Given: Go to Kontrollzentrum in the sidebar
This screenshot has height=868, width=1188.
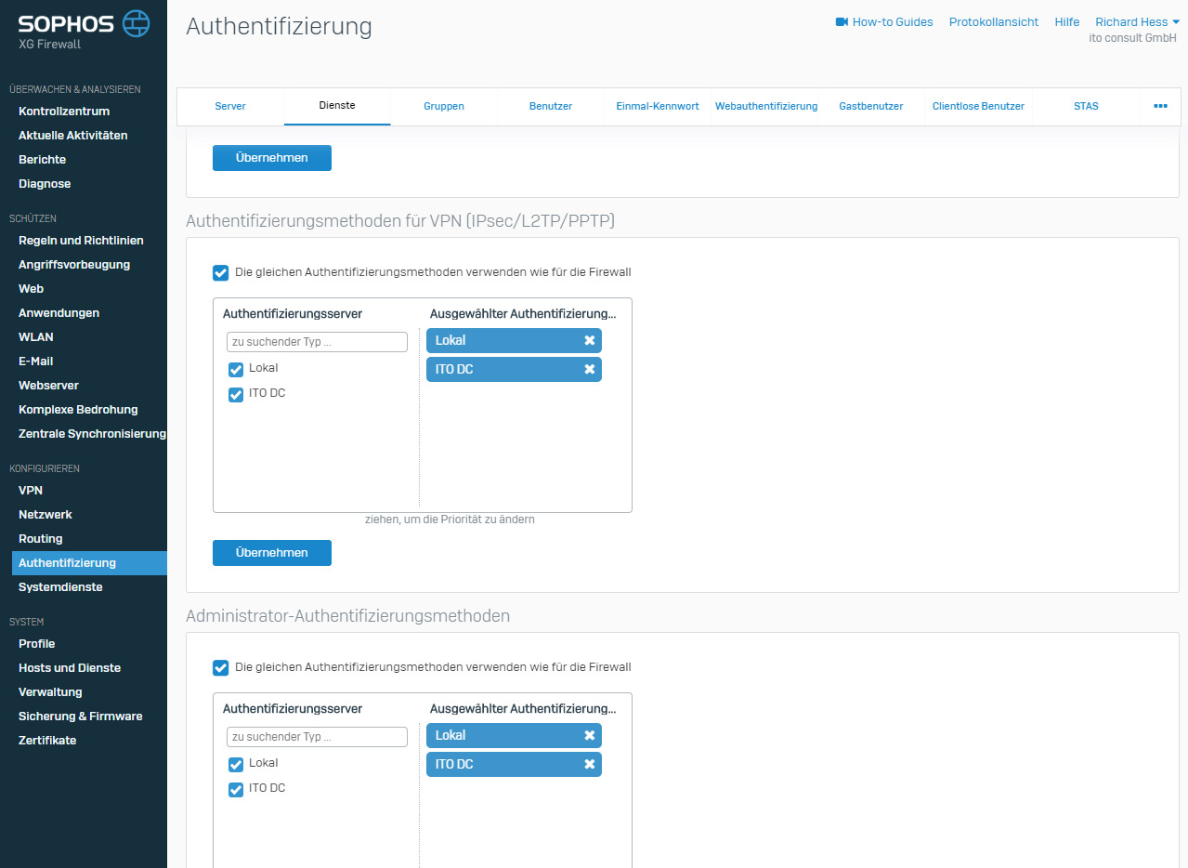Looking at the screenshot, I should 64,112.
